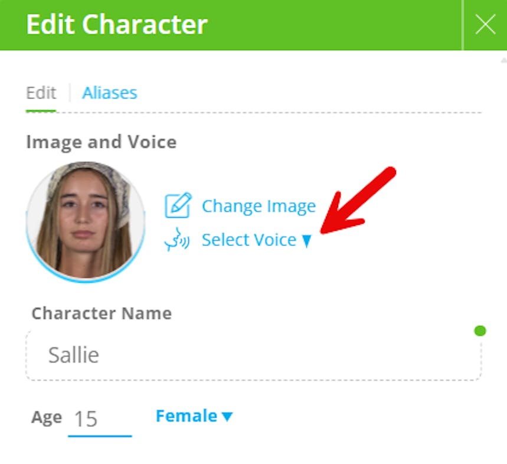
Task: Click the Character Name label
Action: click(102, 313)
